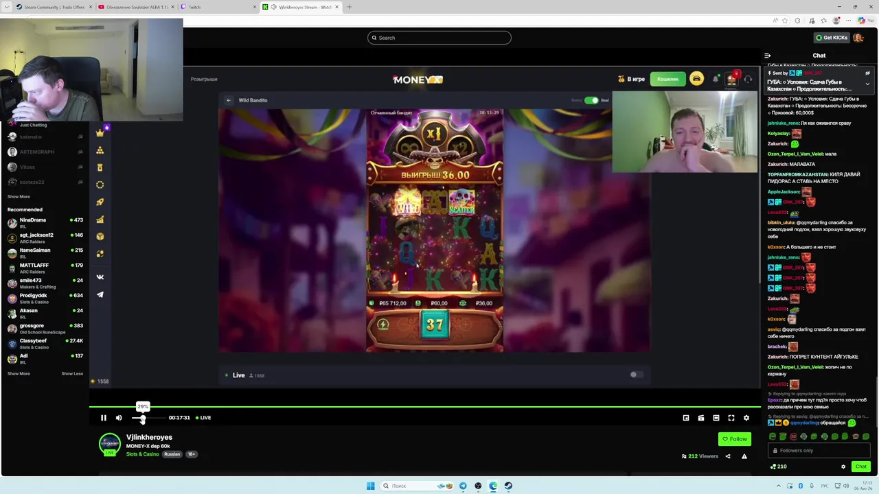879x494 pixels.
Task: Open picture-in-picture mini player icon
Action: 686,418
